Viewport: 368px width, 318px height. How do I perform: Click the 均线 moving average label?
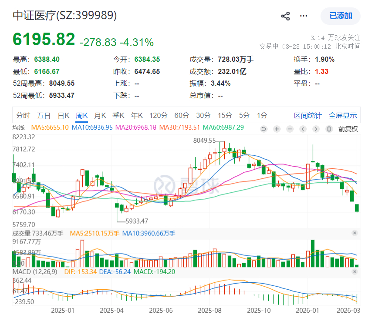click(x=19, y=127)
